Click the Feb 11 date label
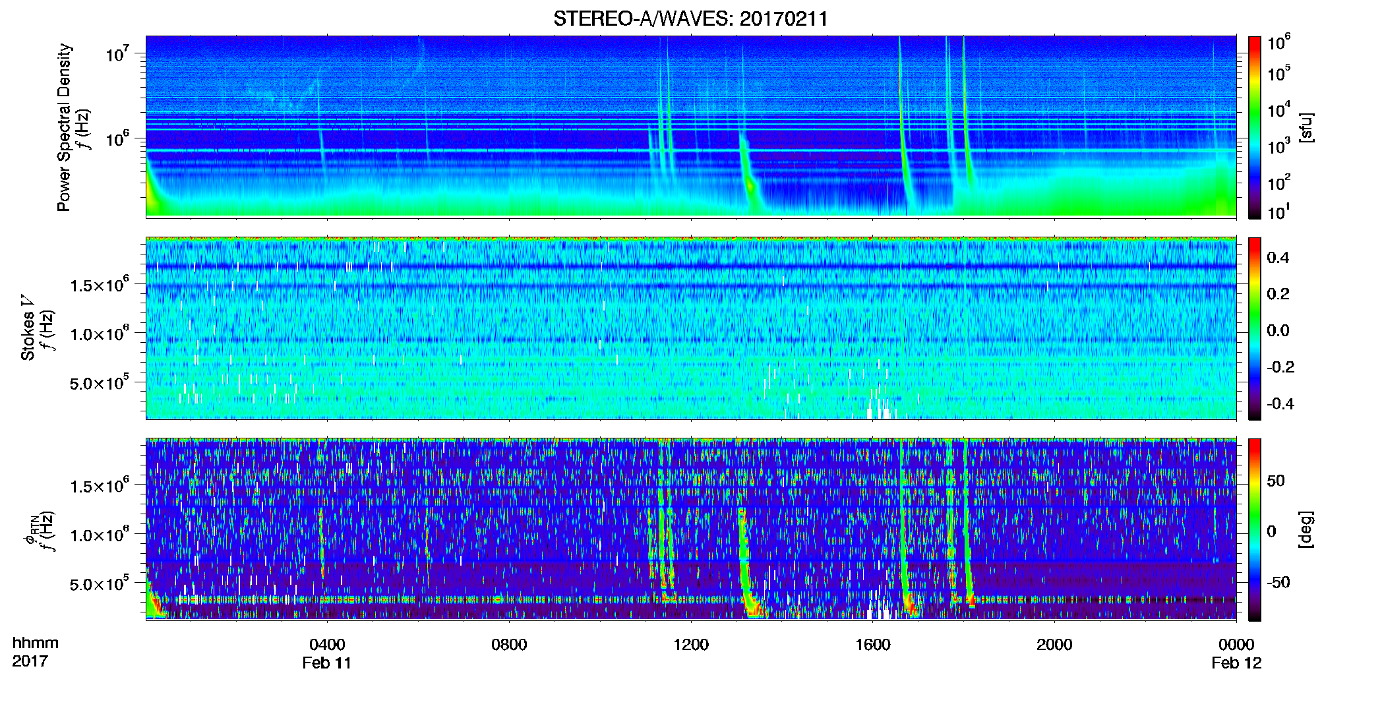The width and height of the screenshot is (1382, 712). [327, 663]
